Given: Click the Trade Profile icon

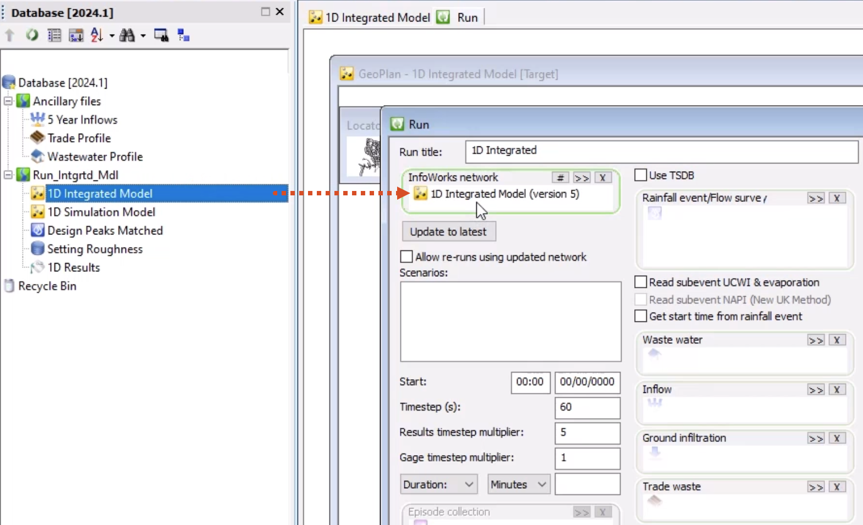Looking at the screenshot, I should tap(37, 138).
